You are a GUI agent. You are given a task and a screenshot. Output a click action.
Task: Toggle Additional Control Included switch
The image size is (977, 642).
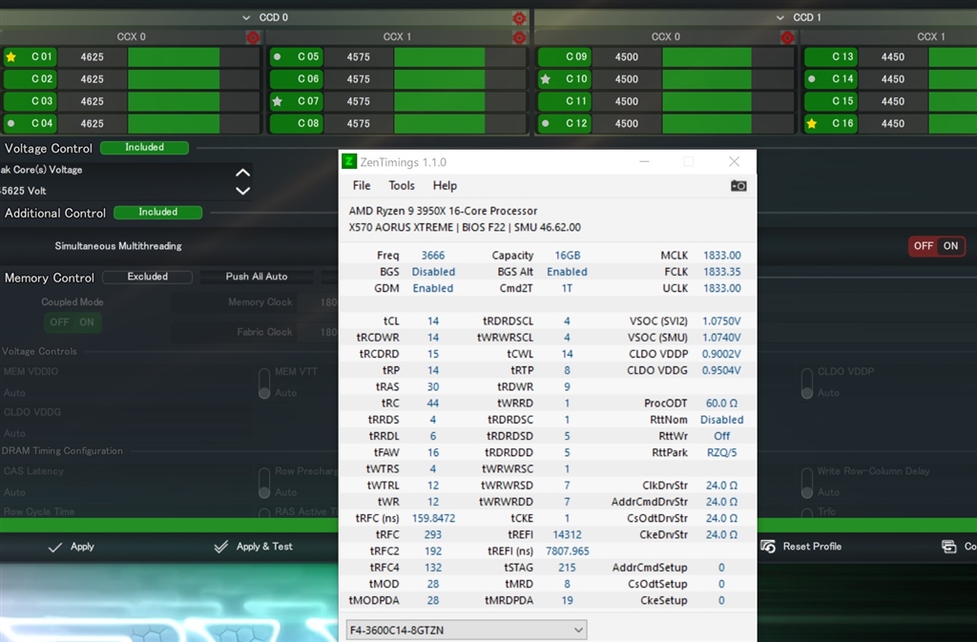tap(157, 213)
